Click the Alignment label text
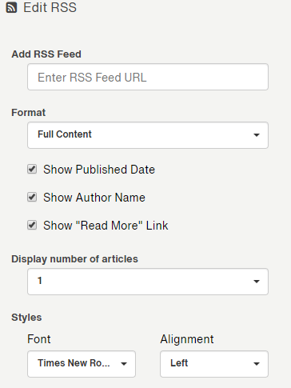 (x=187, y=339)
